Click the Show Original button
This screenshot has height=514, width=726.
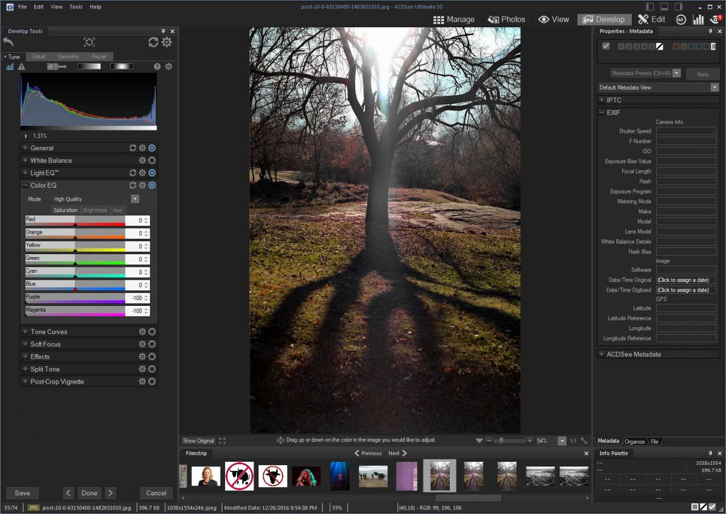click(198, 441)
